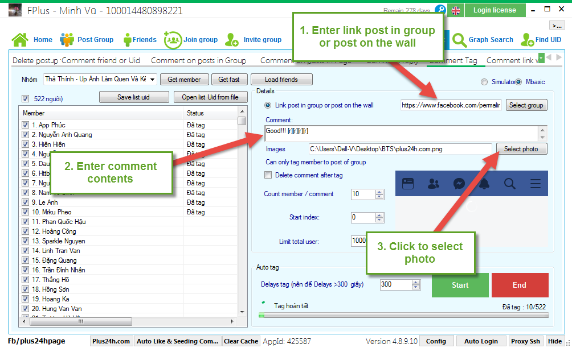
Task: Click the Select group button
Action: click(x=526, y=105)
